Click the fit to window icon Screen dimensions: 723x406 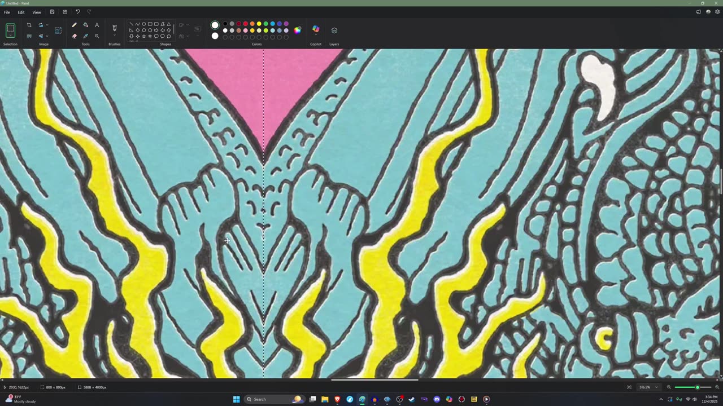click(629, 387)
